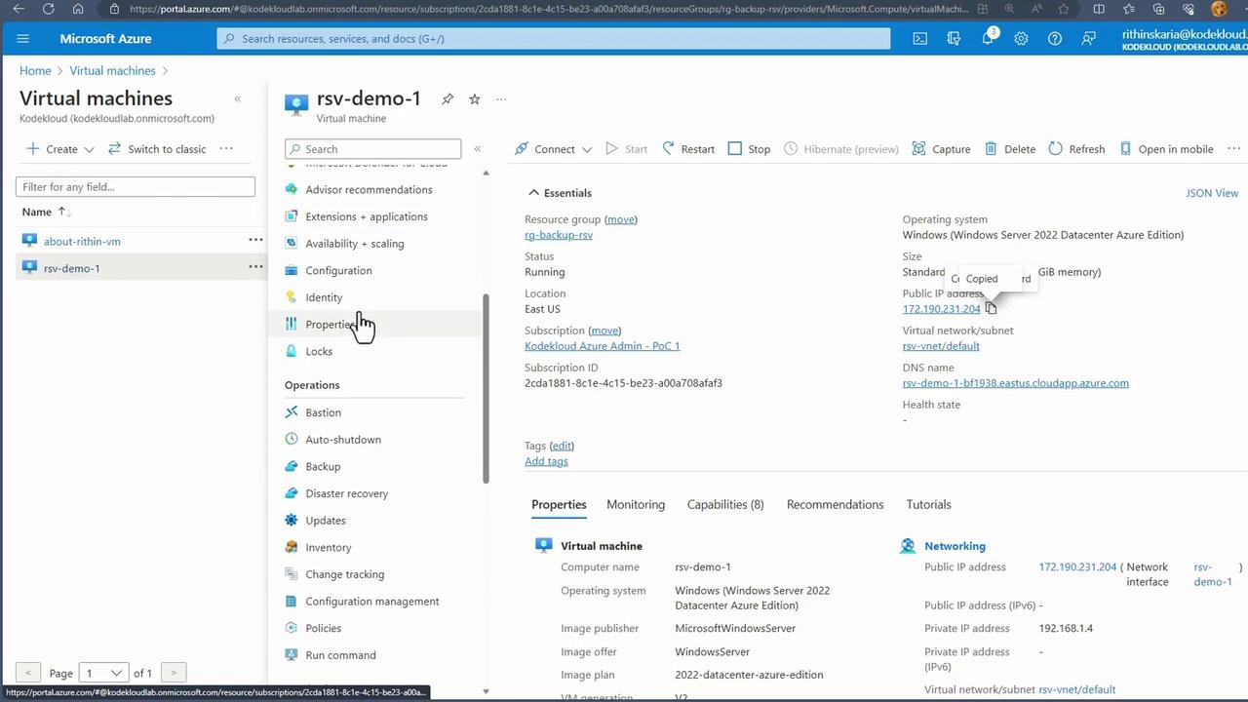Viewport: 1248px width, 702px height.
Task: Restart the virtual machine
Action: [688, 149]
